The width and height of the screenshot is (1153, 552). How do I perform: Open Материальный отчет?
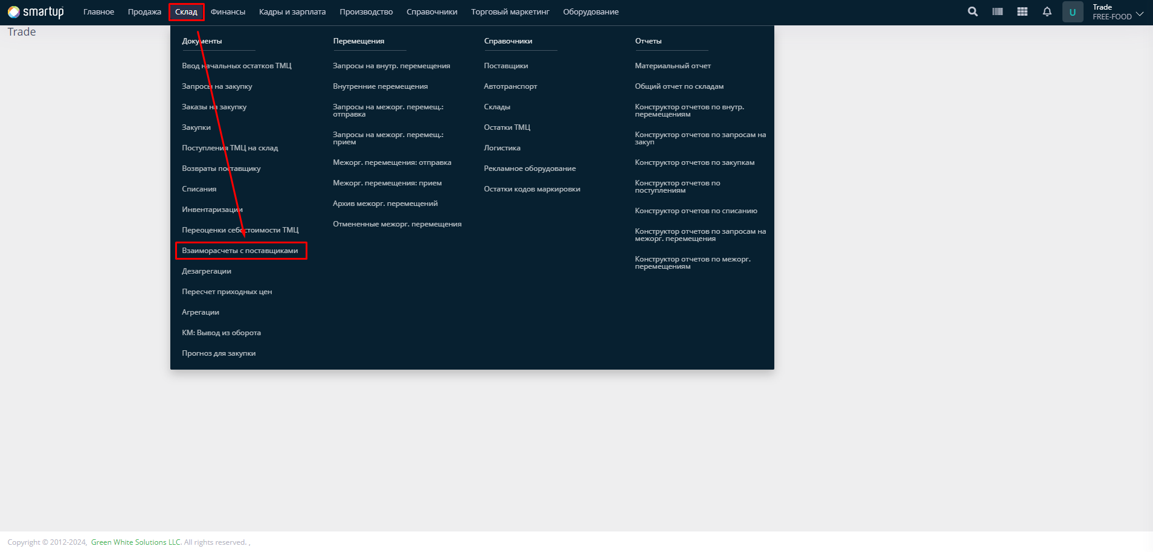673,66
